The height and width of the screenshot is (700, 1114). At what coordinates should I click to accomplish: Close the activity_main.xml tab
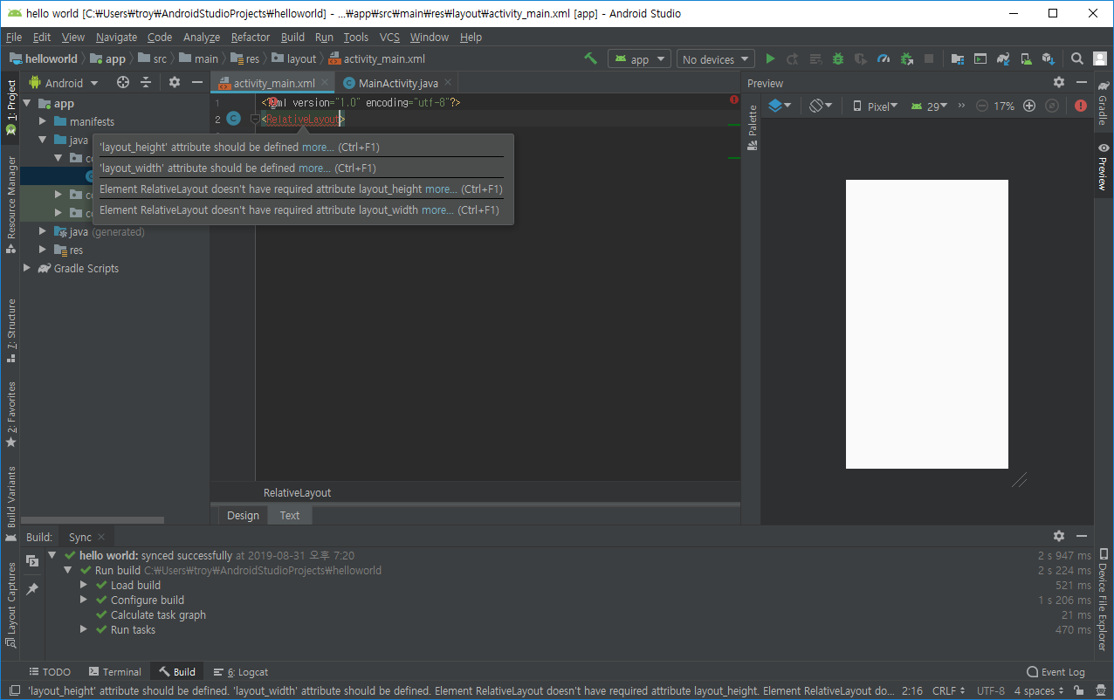pyautogui.click(x=325, y=83)
